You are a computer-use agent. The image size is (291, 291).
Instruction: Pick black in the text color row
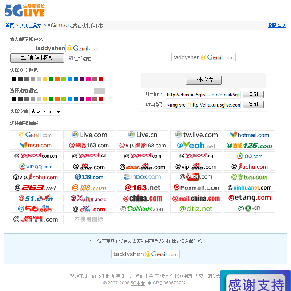pos(14,79)
